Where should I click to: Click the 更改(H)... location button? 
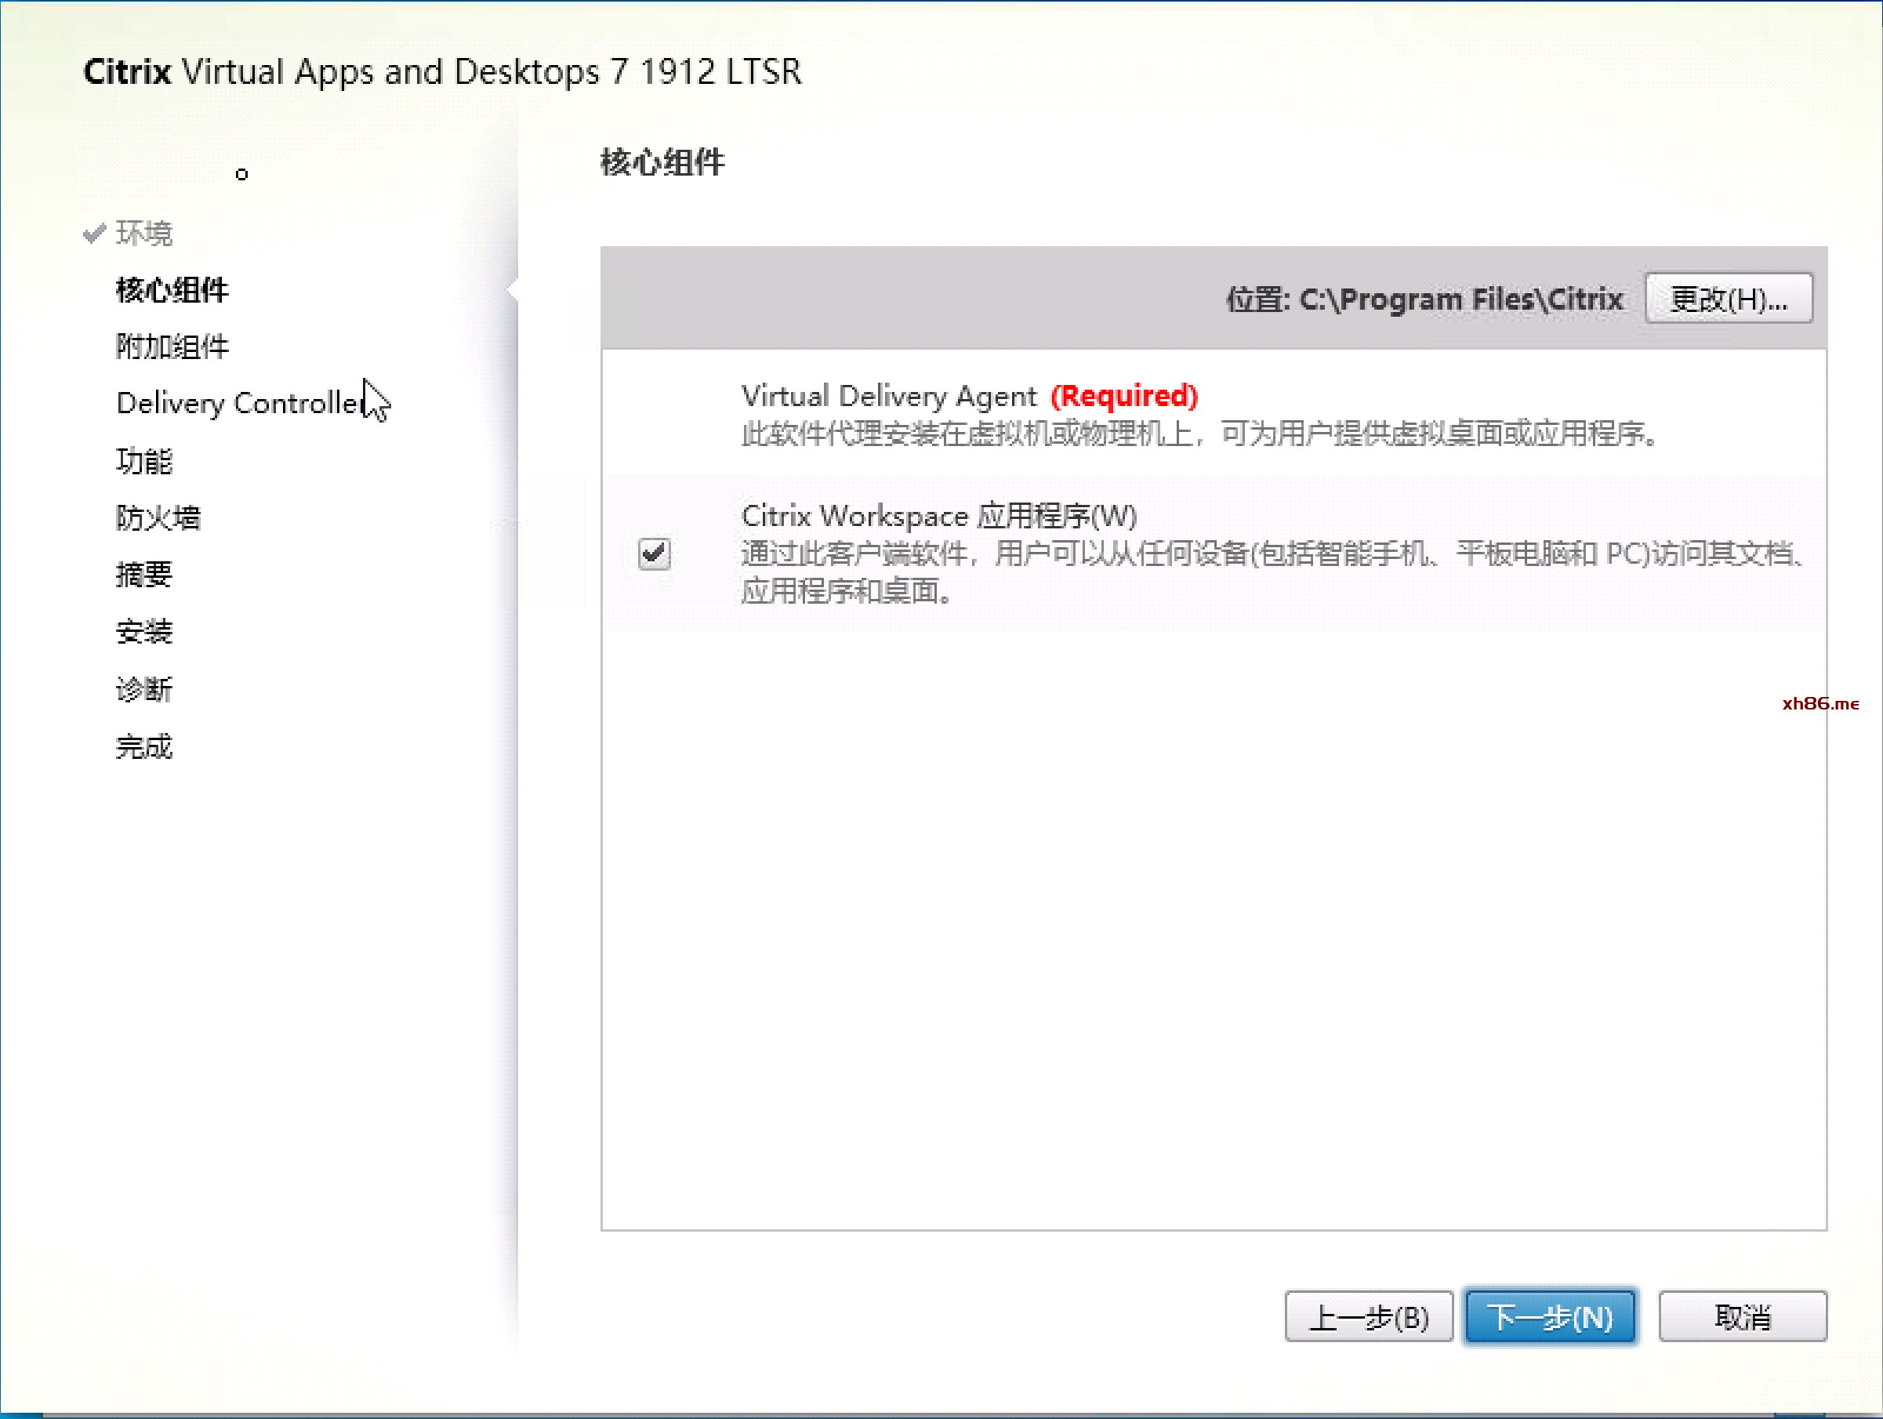[x=1728, y=299]
